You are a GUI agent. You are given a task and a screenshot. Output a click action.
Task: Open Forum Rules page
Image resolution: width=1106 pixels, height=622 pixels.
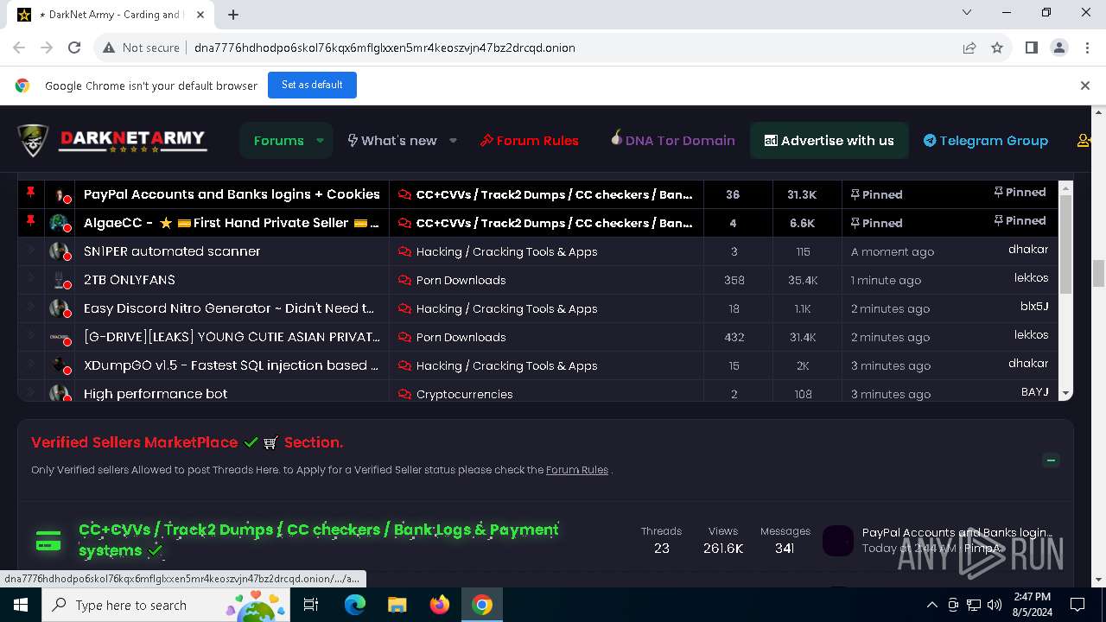tap(529, 141)
